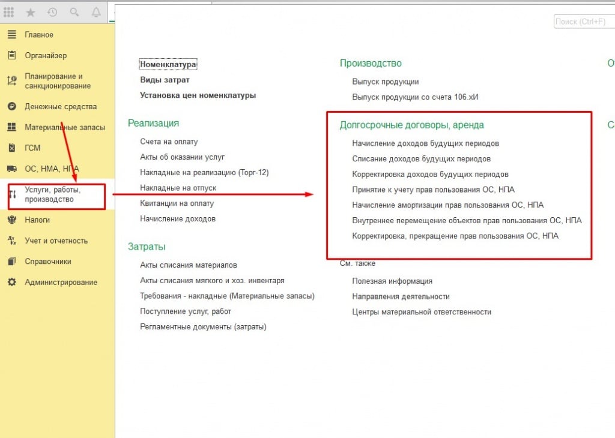615x438 pixels.
Task: Open Принятие к учету прав пользования ОС, НПА
Action: pos(433,190)
